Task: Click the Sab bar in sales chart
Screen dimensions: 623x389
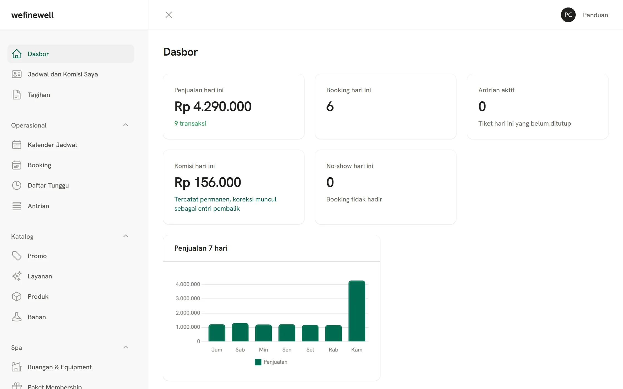Action: click(x=240, y=332)
